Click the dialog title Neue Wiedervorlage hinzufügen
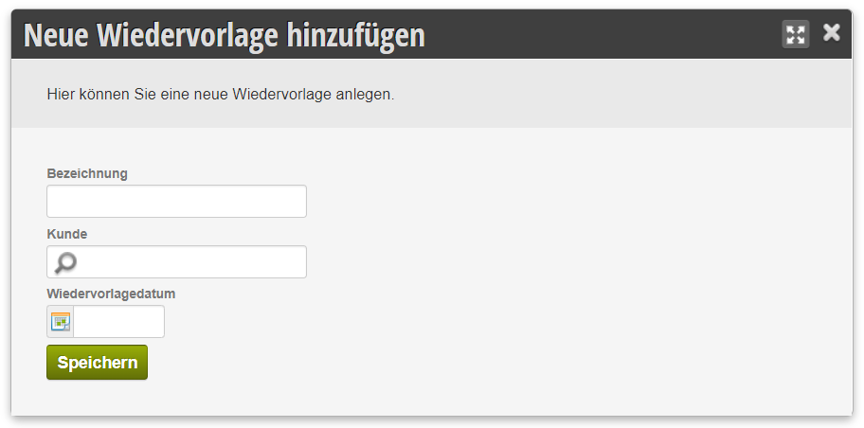Image resolution: width=864 pixels, height=428 pixels. 225,35
